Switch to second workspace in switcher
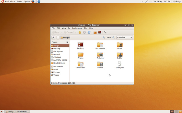The image size is (182, 113). click(176, 112)
